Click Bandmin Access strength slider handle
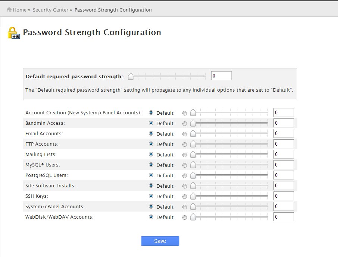 (193, 123)
